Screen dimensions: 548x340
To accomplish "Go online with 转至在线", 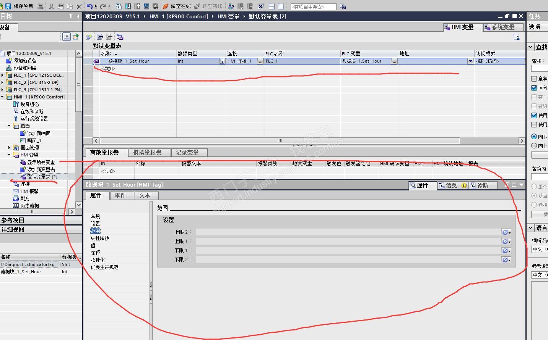I will coord(177,6).
